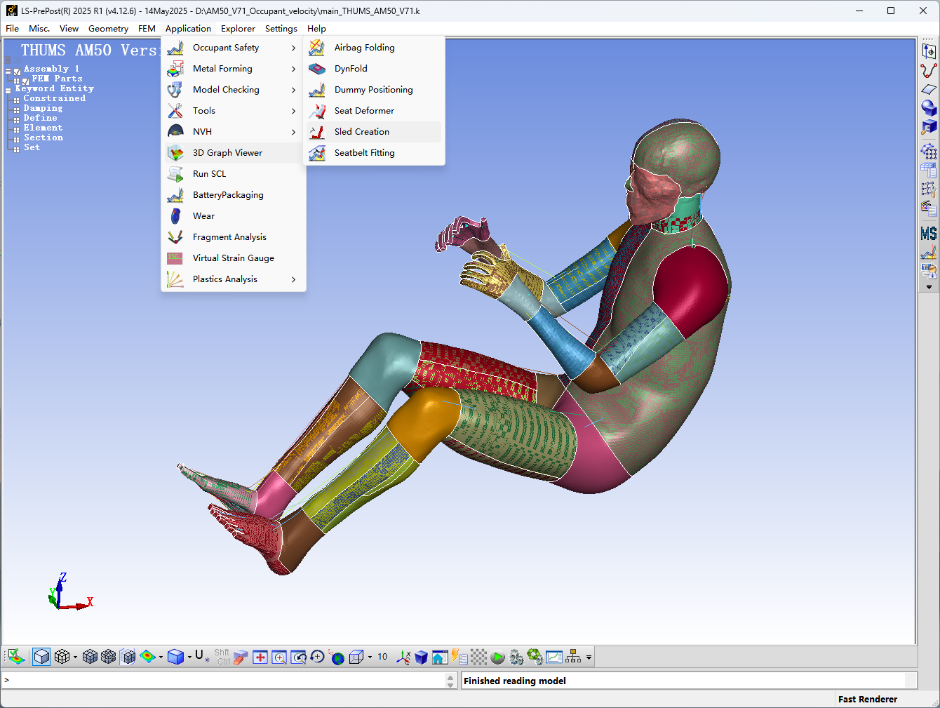
Task: Toggle the shaded view mode button
Action: pyautogui.click(x=41, y=657)
